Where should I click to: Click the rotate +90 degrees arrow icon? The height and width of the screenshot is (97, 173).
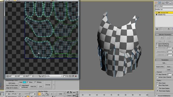[68, 92]
